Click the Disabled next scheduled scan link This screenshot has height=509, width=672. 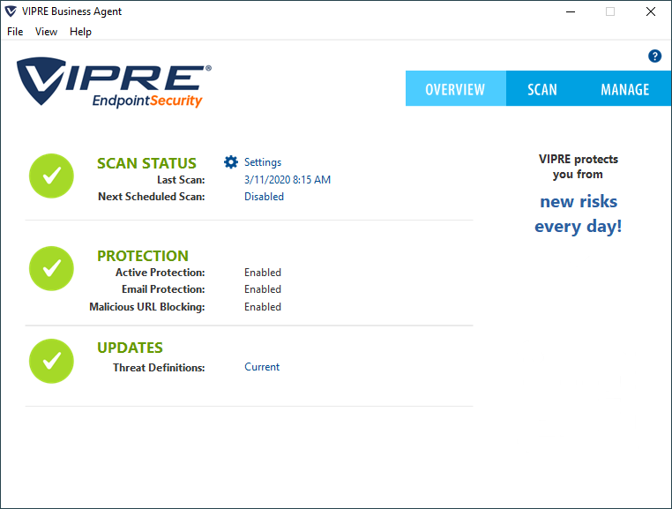[x=264, y=197]
